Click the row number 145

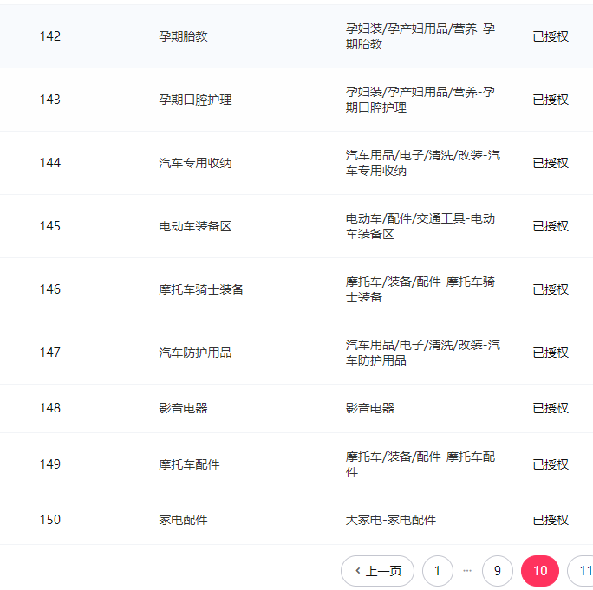click(x=50, y=226)
